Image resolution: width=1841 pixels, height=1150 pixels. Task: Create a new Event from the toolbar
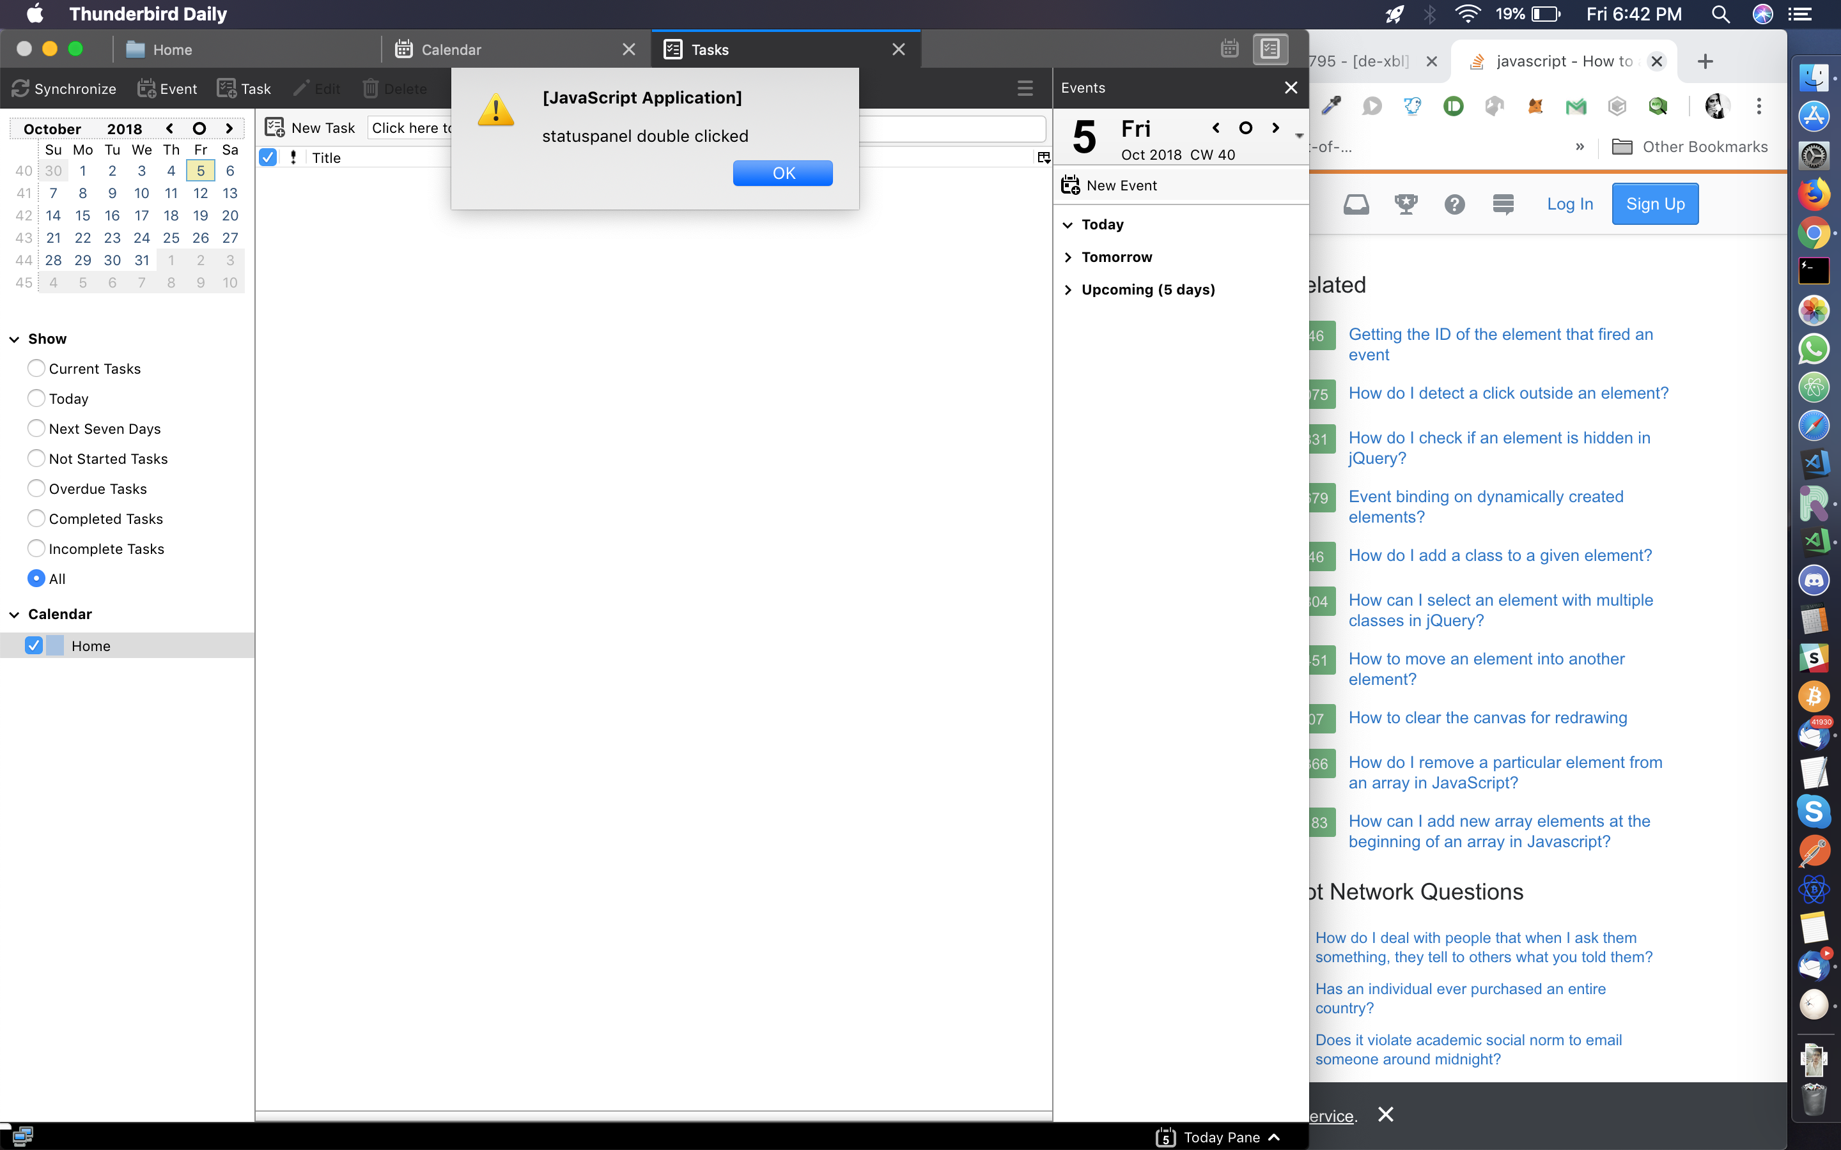(167, 89)
